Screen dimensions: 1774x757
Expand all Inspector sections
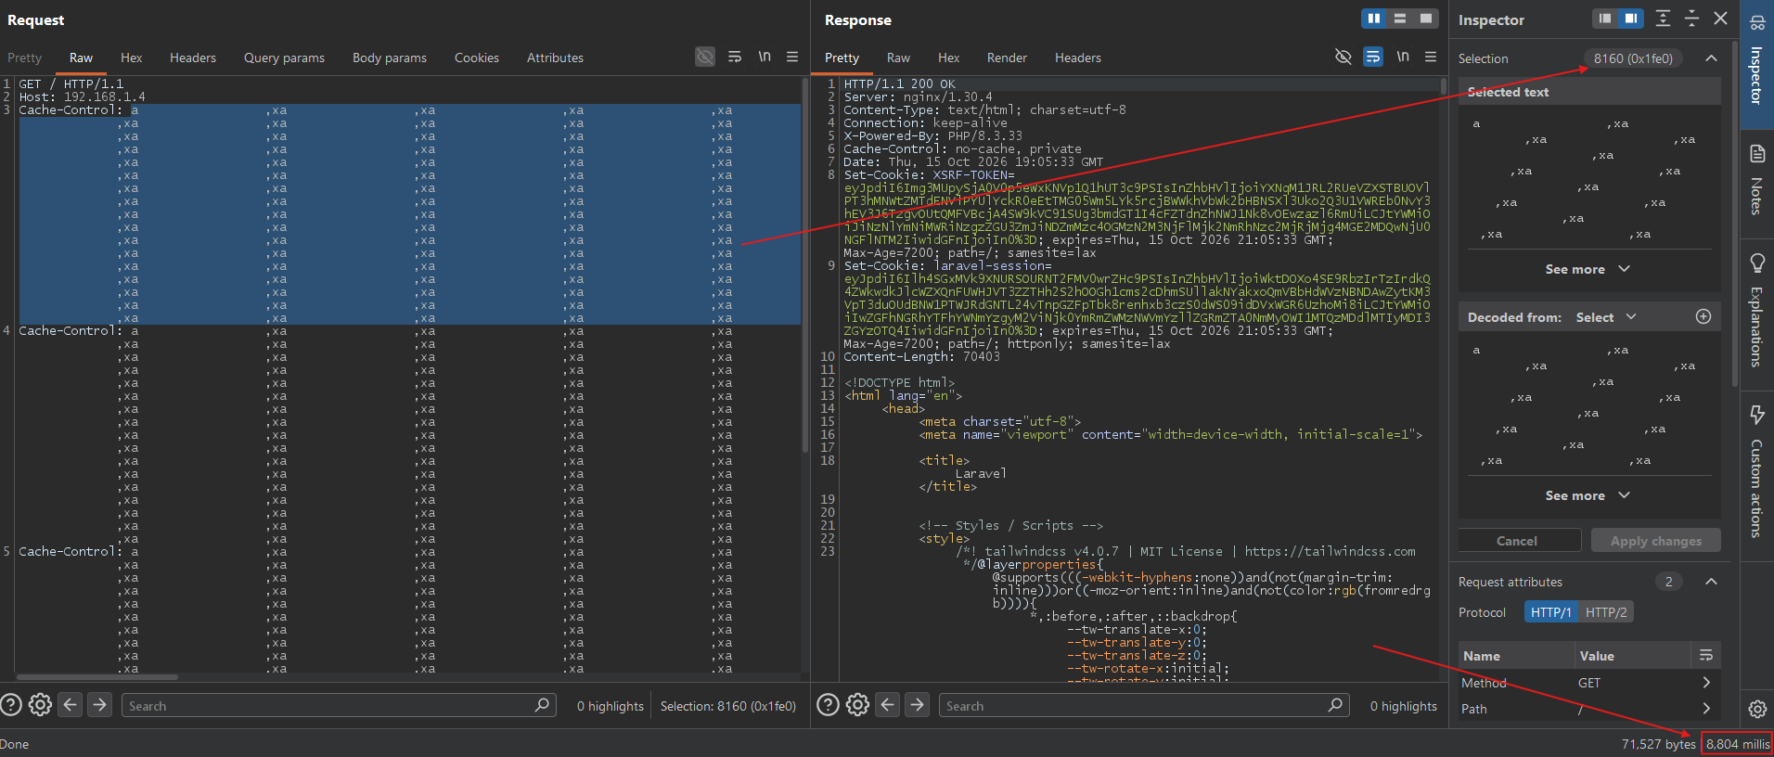1664,19
